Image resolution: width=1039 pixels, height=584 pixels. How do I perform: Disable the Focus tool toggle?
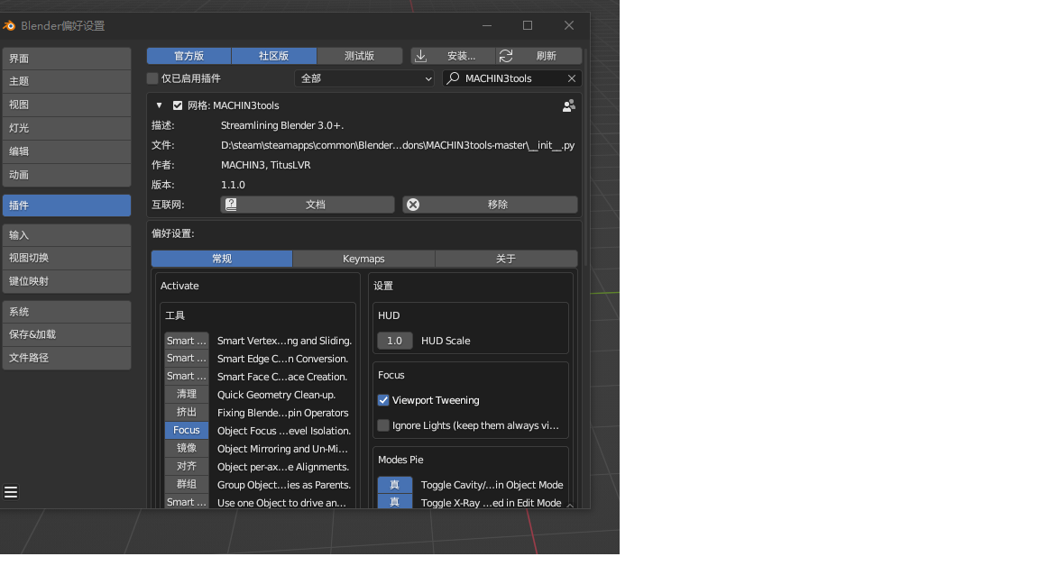click(186, 431)
